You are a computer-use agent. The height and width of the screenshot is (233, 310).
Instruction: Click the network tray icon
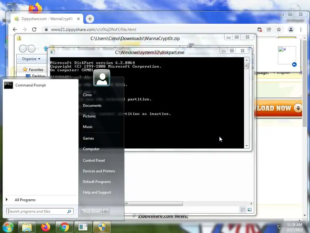(x=279, y=227)
